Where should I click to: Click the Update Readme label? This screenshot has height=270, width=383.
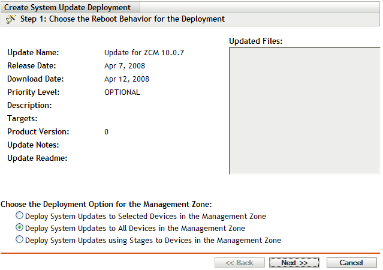[37, 158]
